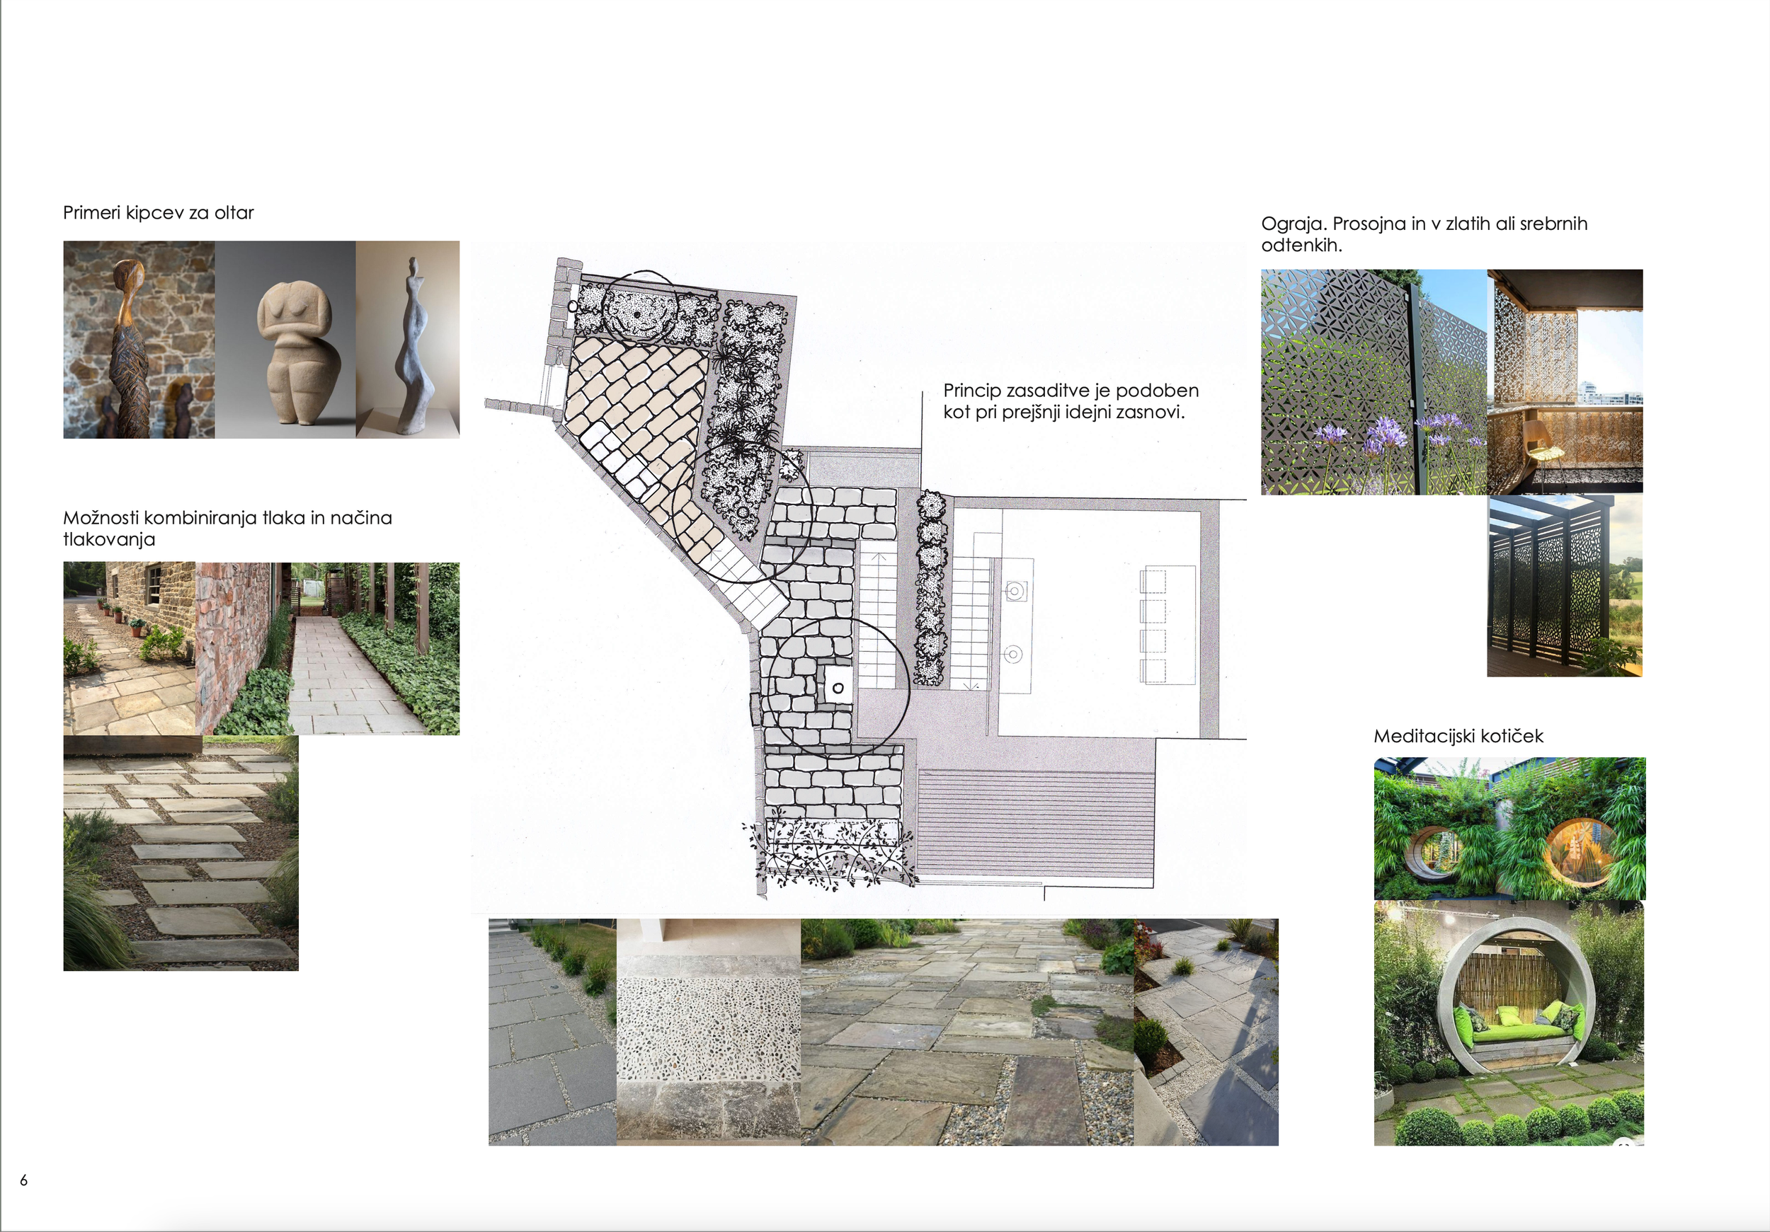Viewport: 1770px width, 1232px height.
Task: Click the 'Primeri kipcev za oltar' heading
Action: pyautogui.click(x=158, y=214)
